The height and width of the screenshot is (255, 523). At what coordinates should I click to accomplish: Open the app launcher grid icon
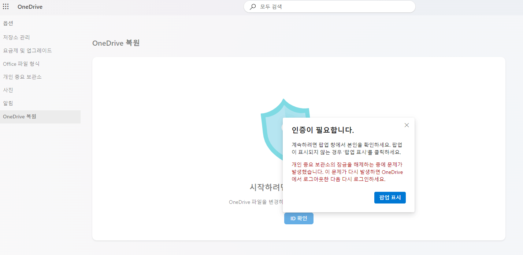(6, 7)
